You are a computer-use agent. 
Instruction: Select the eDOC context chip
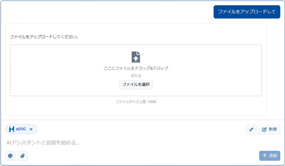[21, 129]
